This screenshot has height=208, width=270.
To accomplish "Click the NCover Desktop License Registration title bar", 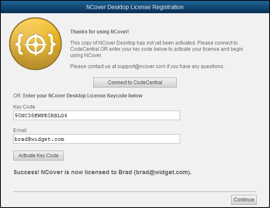I will (x=135, y=7).
